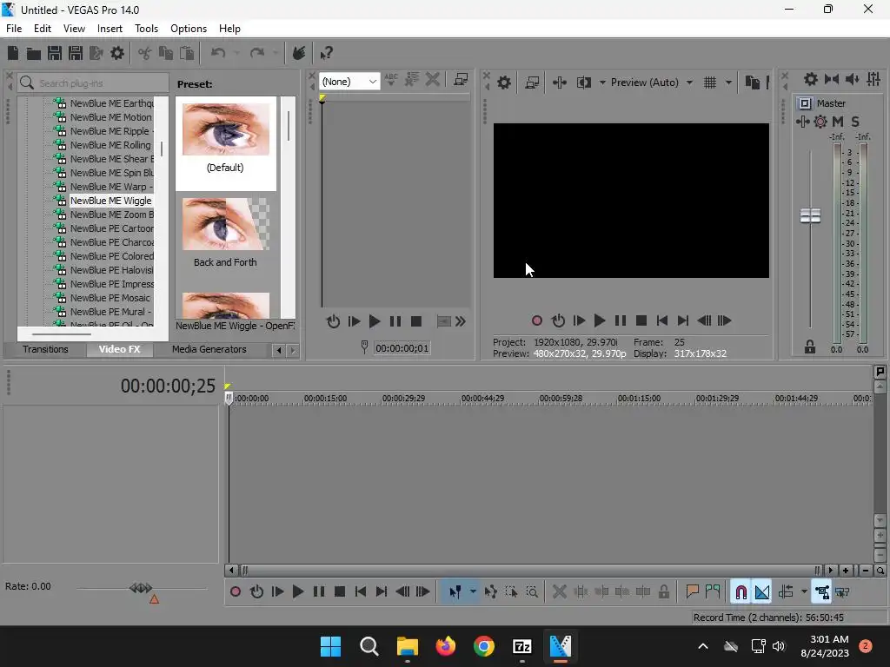Toggle split screen view in preview

tap(583, 83)
